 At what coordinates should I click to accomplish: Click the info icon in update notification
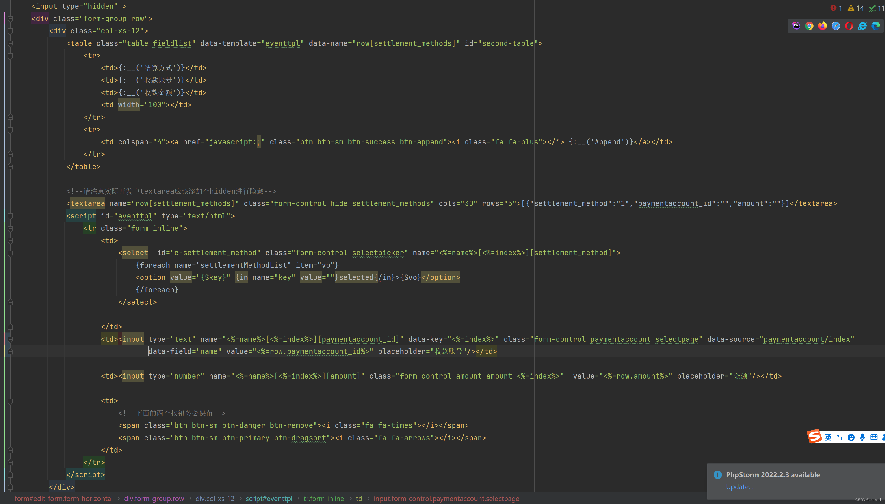(x=718, y=474)
